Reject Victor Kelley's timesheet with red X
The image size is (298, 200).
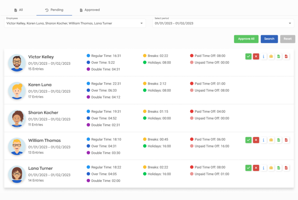pyautogui.click(x=256, y=57)
